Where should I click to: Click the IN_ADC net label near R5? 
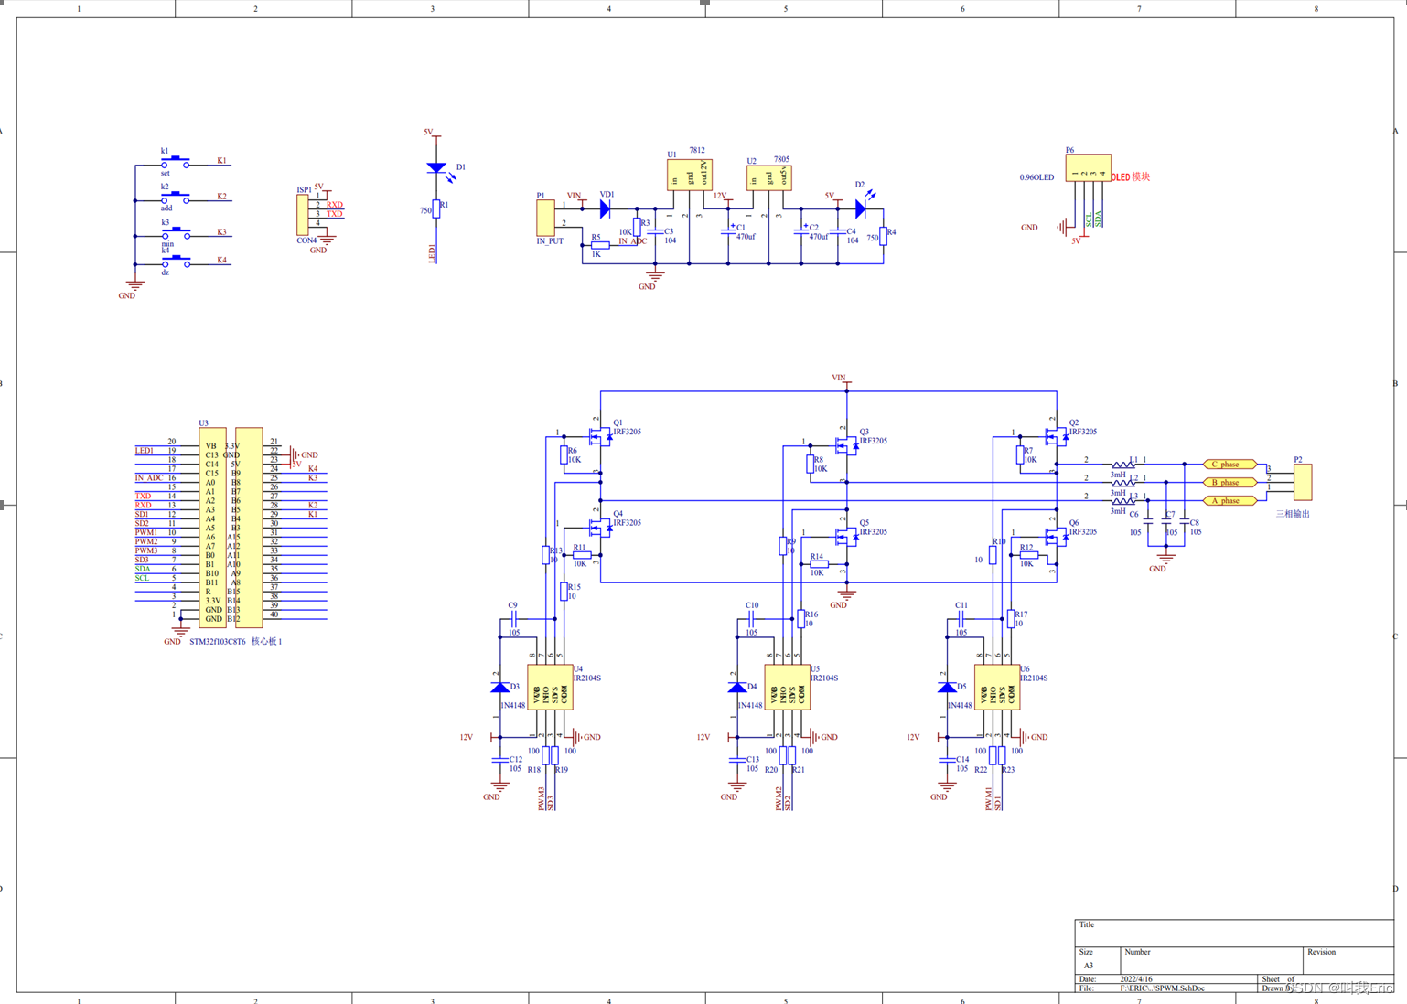click(632, 241)
